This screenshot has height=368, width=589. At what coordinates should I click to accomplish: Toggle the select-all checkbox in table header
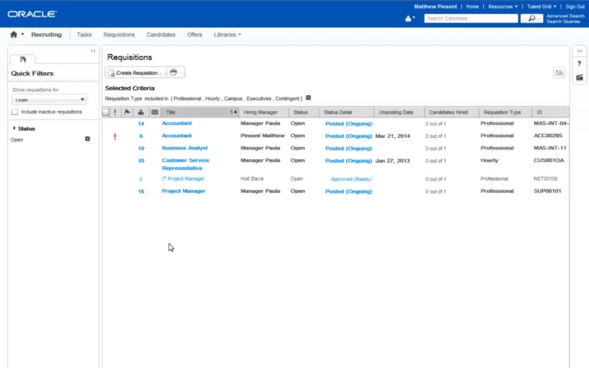tap(105, 112)
